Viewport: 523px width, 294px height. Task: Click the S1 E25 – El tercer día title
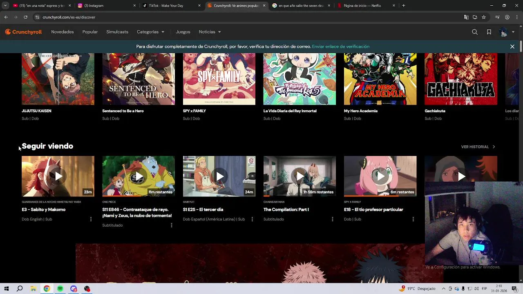pyautogui.click(x=203, y=209)
